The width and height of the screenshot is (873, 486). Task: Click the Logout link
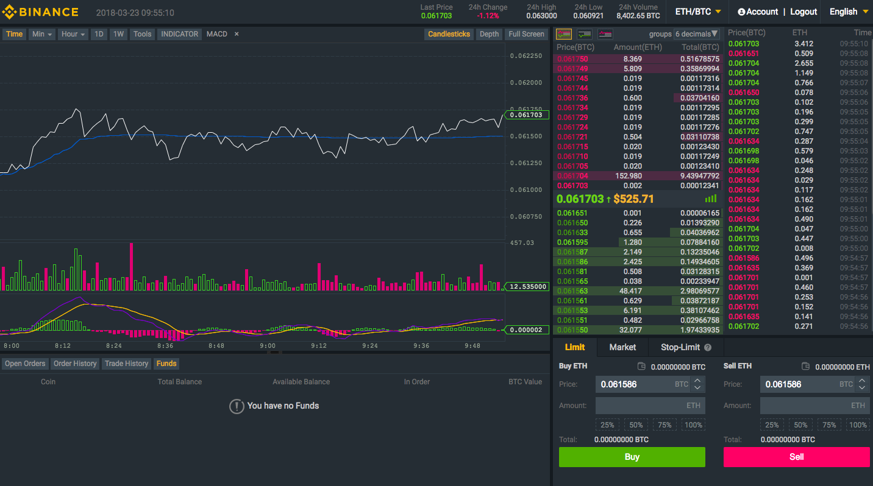(804, 12)
